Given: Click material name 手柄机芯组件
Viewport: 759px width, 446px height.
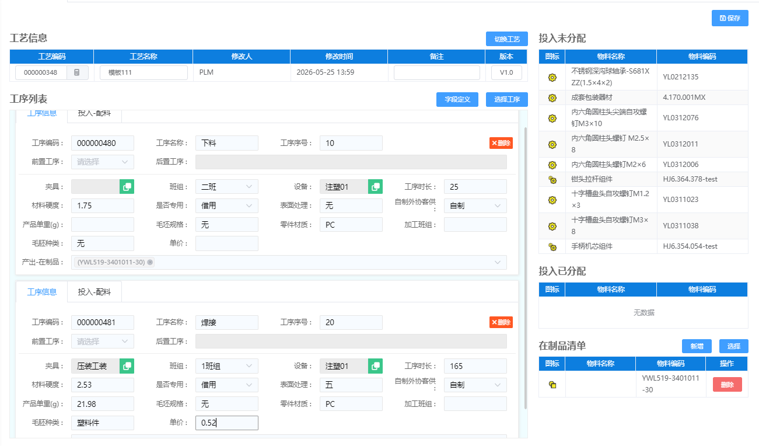Looking at the screenshot, I should pyautogui.click(x=592, y=246).
